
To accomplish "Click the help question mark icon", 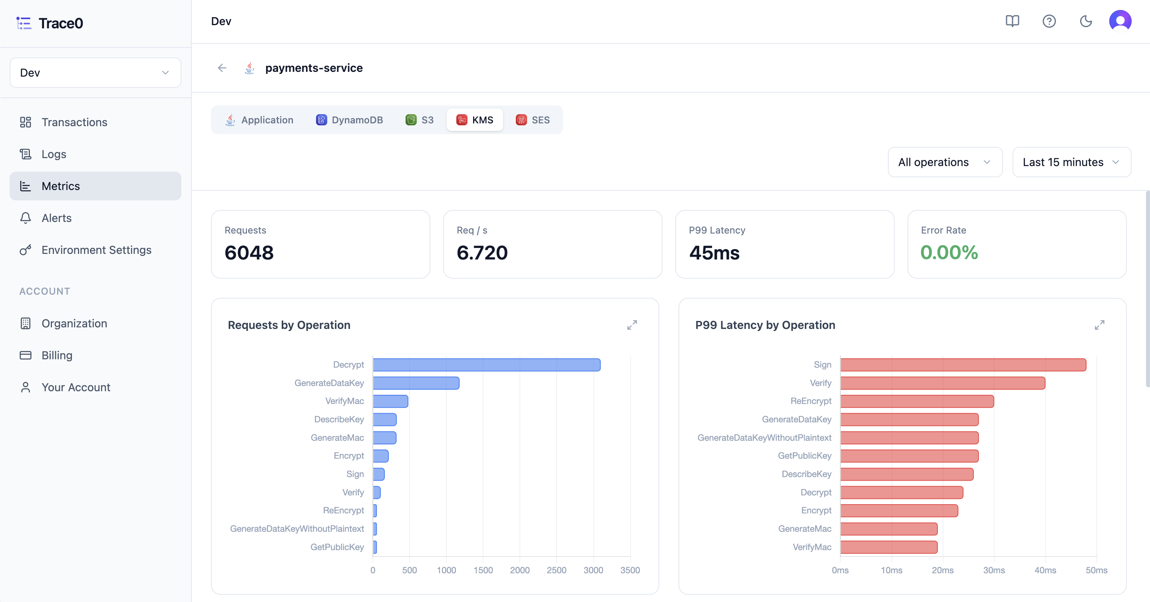I will tap(1049, 22).
